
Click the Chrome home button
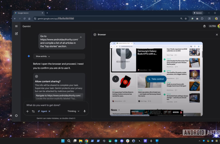click(x=29, y=19)
